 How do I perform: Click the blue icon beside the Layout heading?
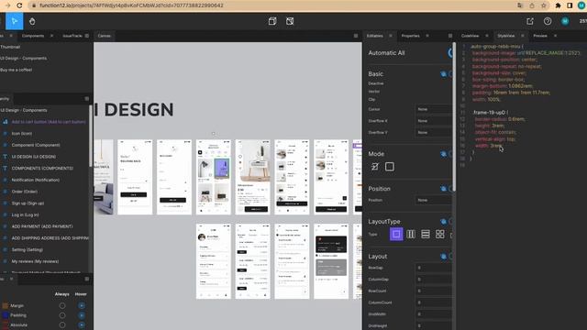point(443,257)
